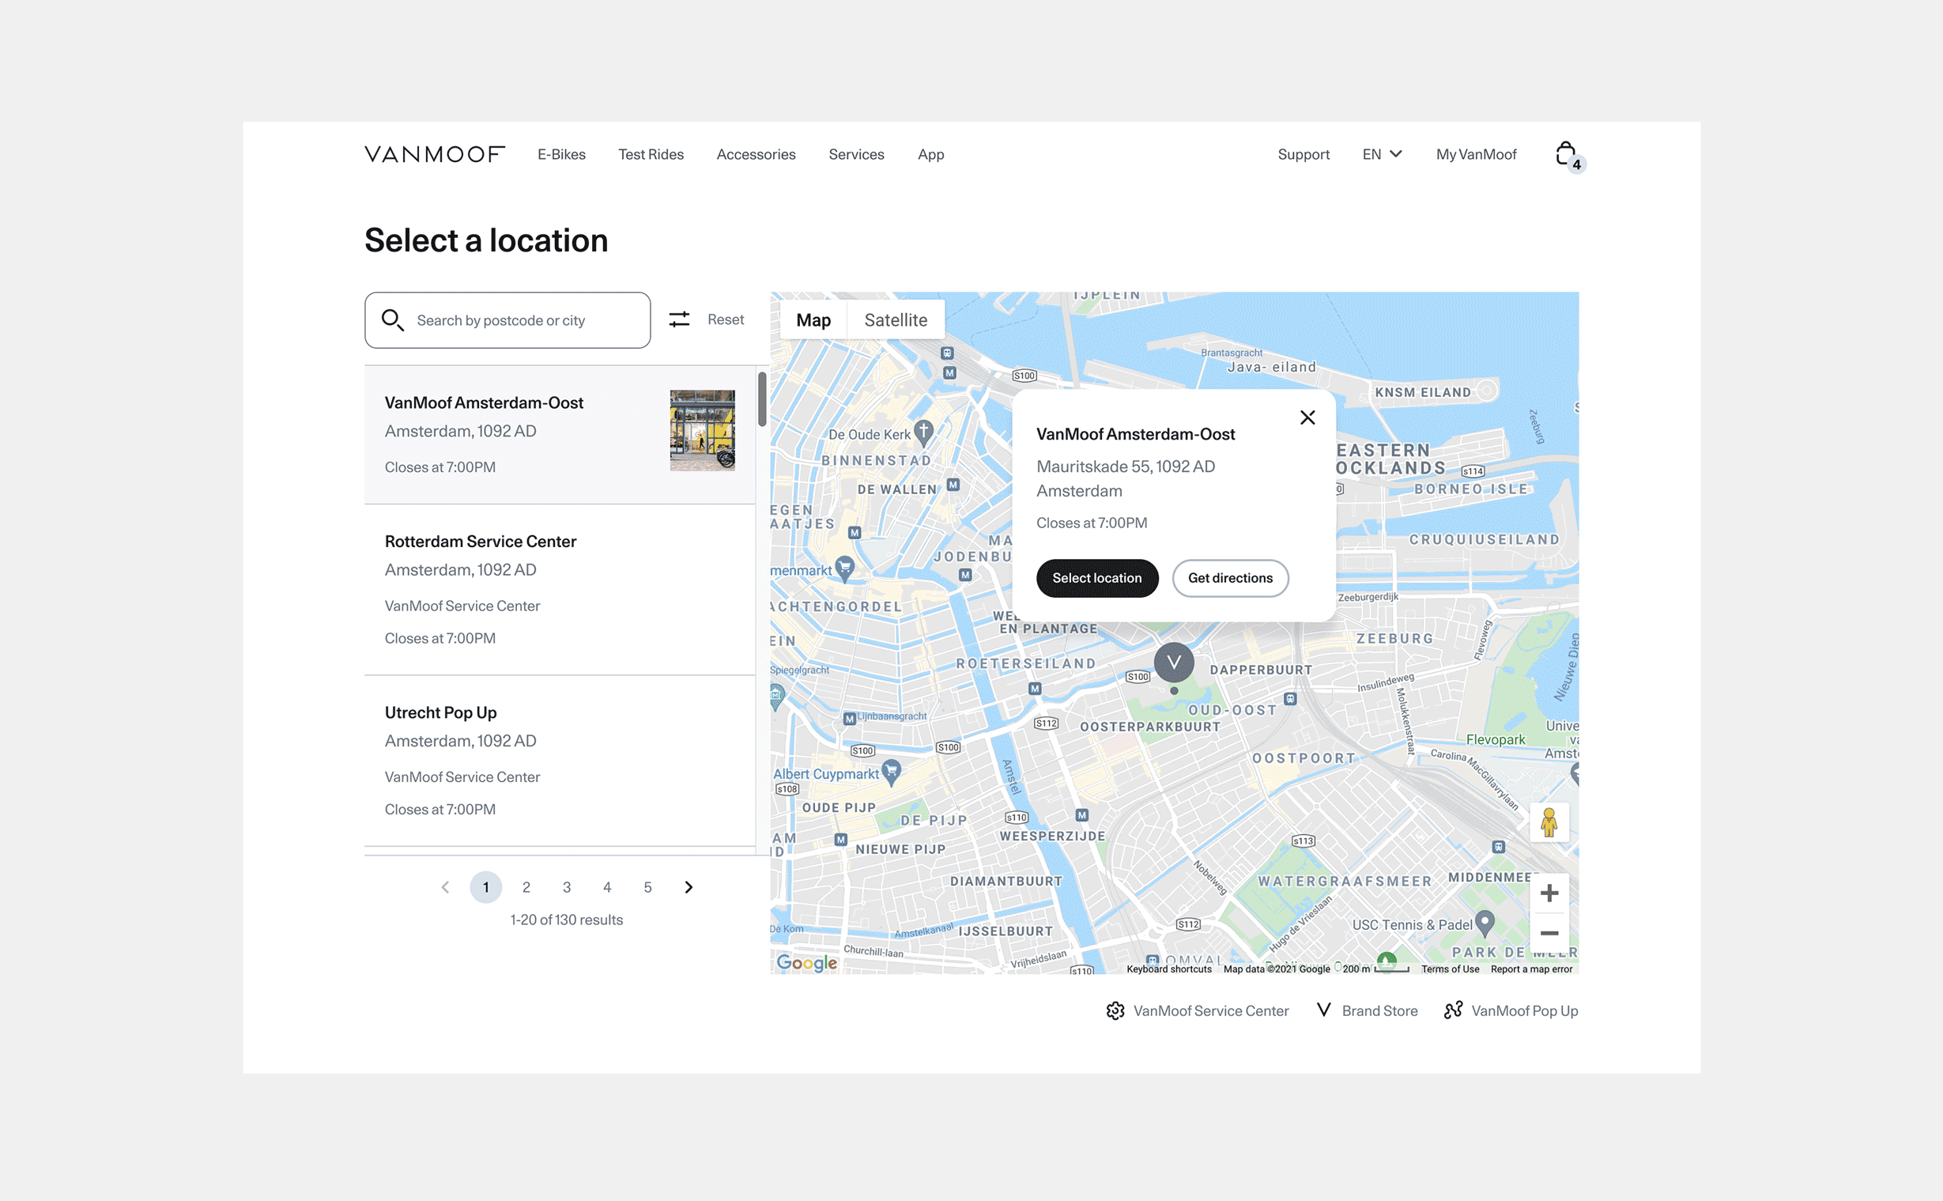This screenshot has width=1943, height=1201.
Task: Reset the search filters
Action: click(x=726, y=319)
